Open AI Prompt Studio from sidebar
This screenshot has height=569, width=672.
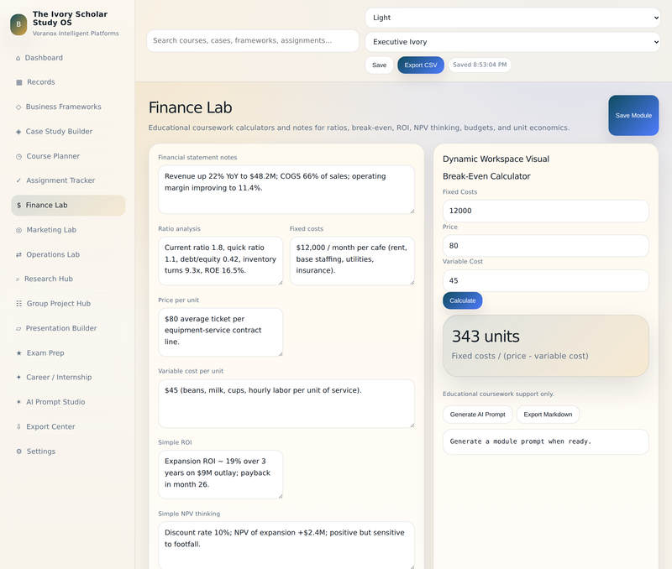[68, 402]
